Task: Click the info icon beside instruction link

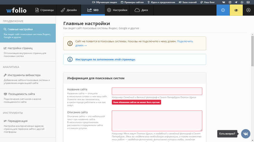Action: (x=70, y=59)
